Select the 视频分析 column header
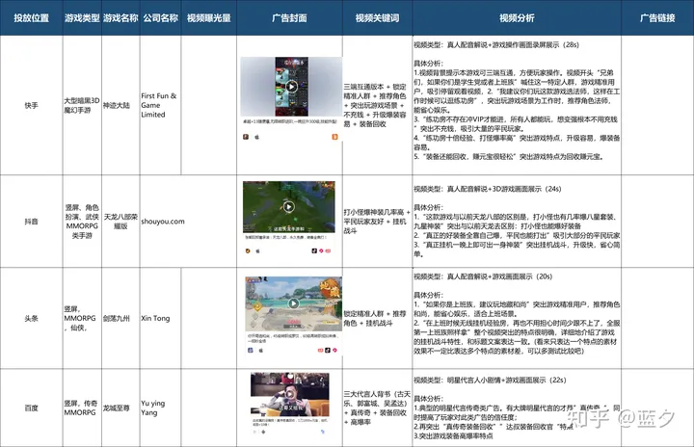Image resolution: width=694 pixels, height=447 pixels. coord(517,17)
